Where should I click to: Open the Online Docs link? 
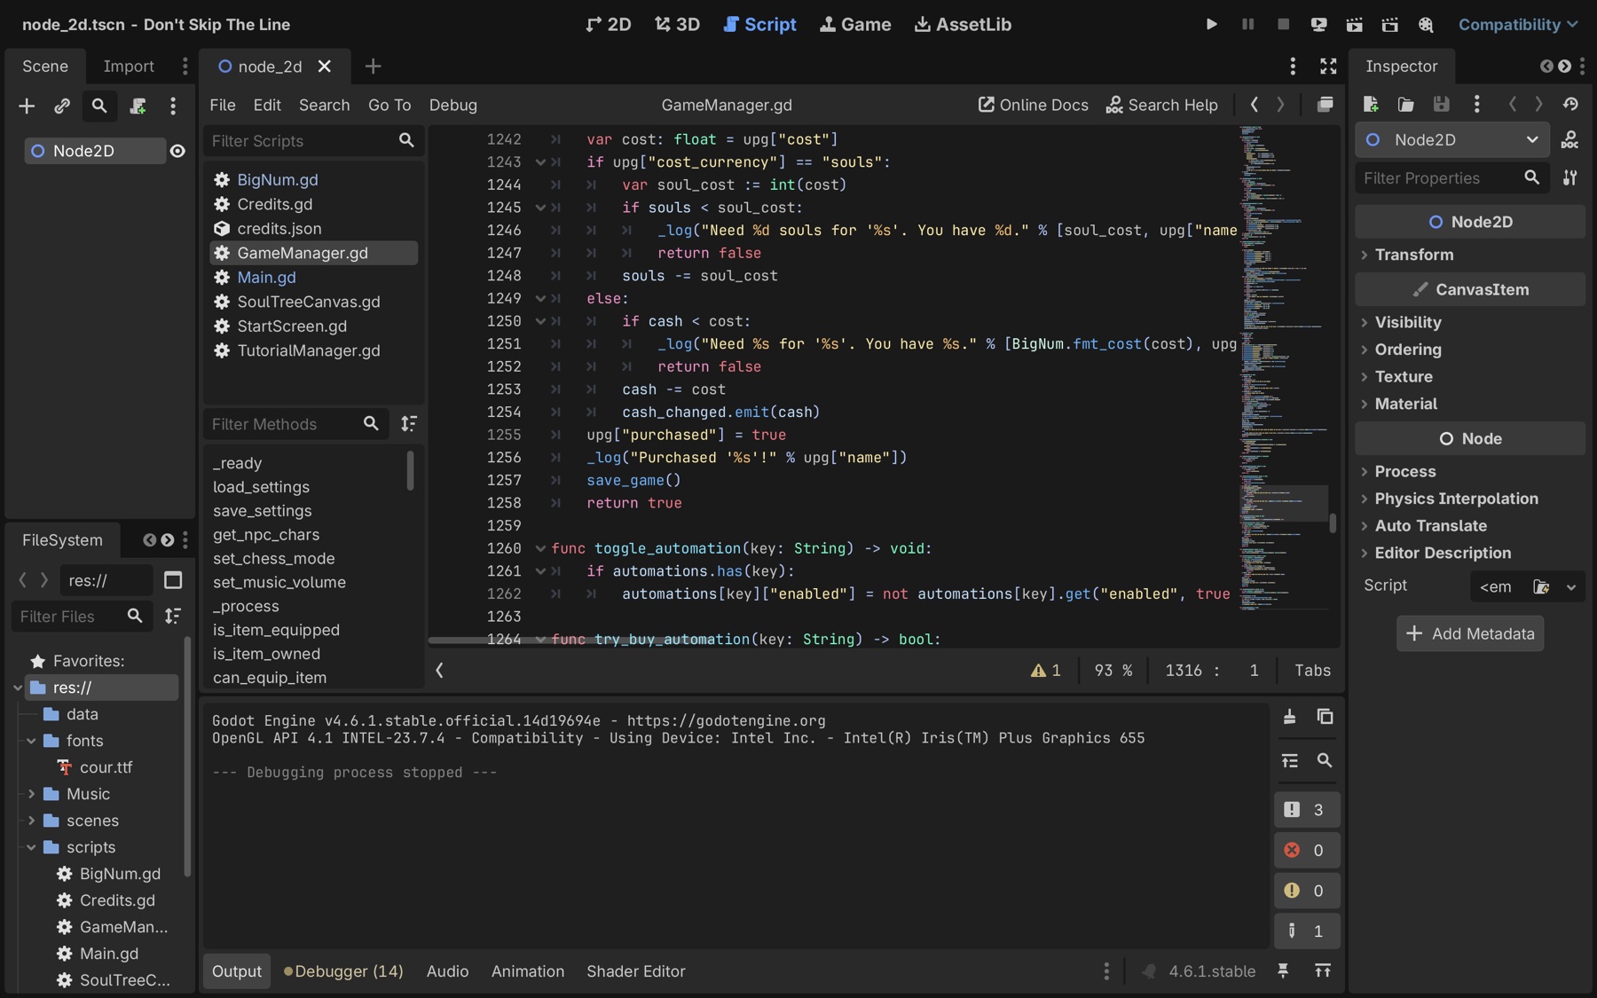coord(1033,105)
